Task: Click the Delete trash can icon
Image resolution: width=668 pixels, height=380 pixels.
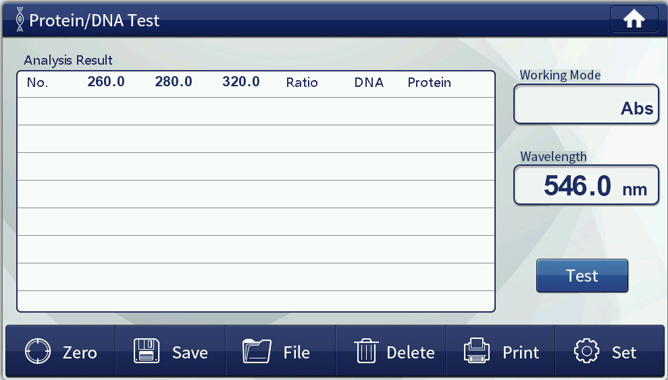Action: 365,352
